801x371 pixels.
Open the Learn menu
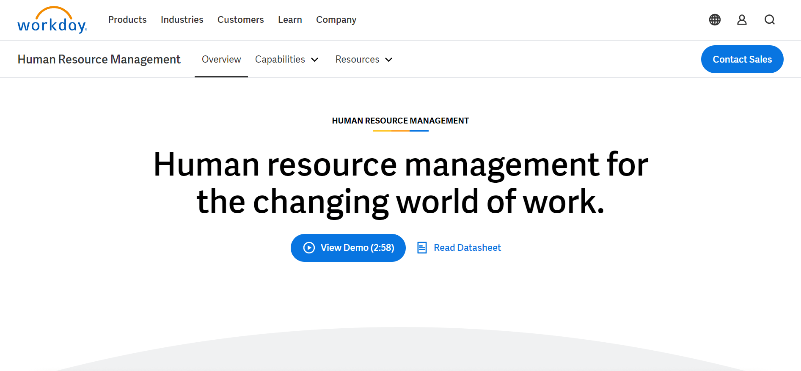(290, 20)
